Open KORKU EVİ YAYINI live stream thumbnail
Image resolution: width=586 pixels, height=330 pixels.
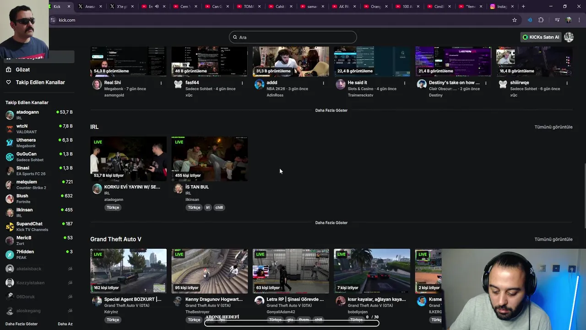pyautogui.click(x=128, y=159)
